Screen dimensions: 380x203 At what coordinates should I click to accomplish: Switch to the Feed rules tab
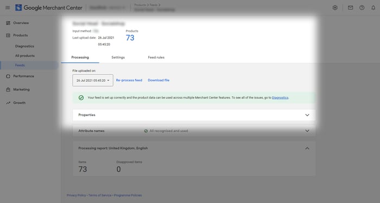156,58
